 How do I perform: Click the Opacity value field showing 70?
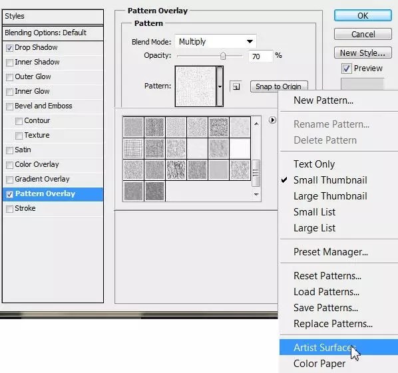(260, 56)
